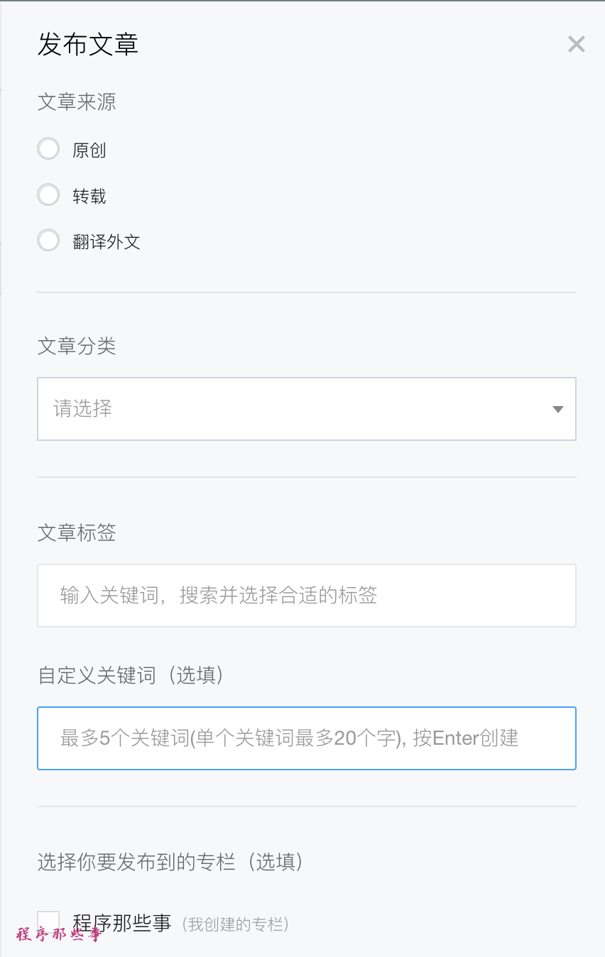Click the dropdown arrow in 文章分类 box
605x957 pixels.
[x=557, y=409]
